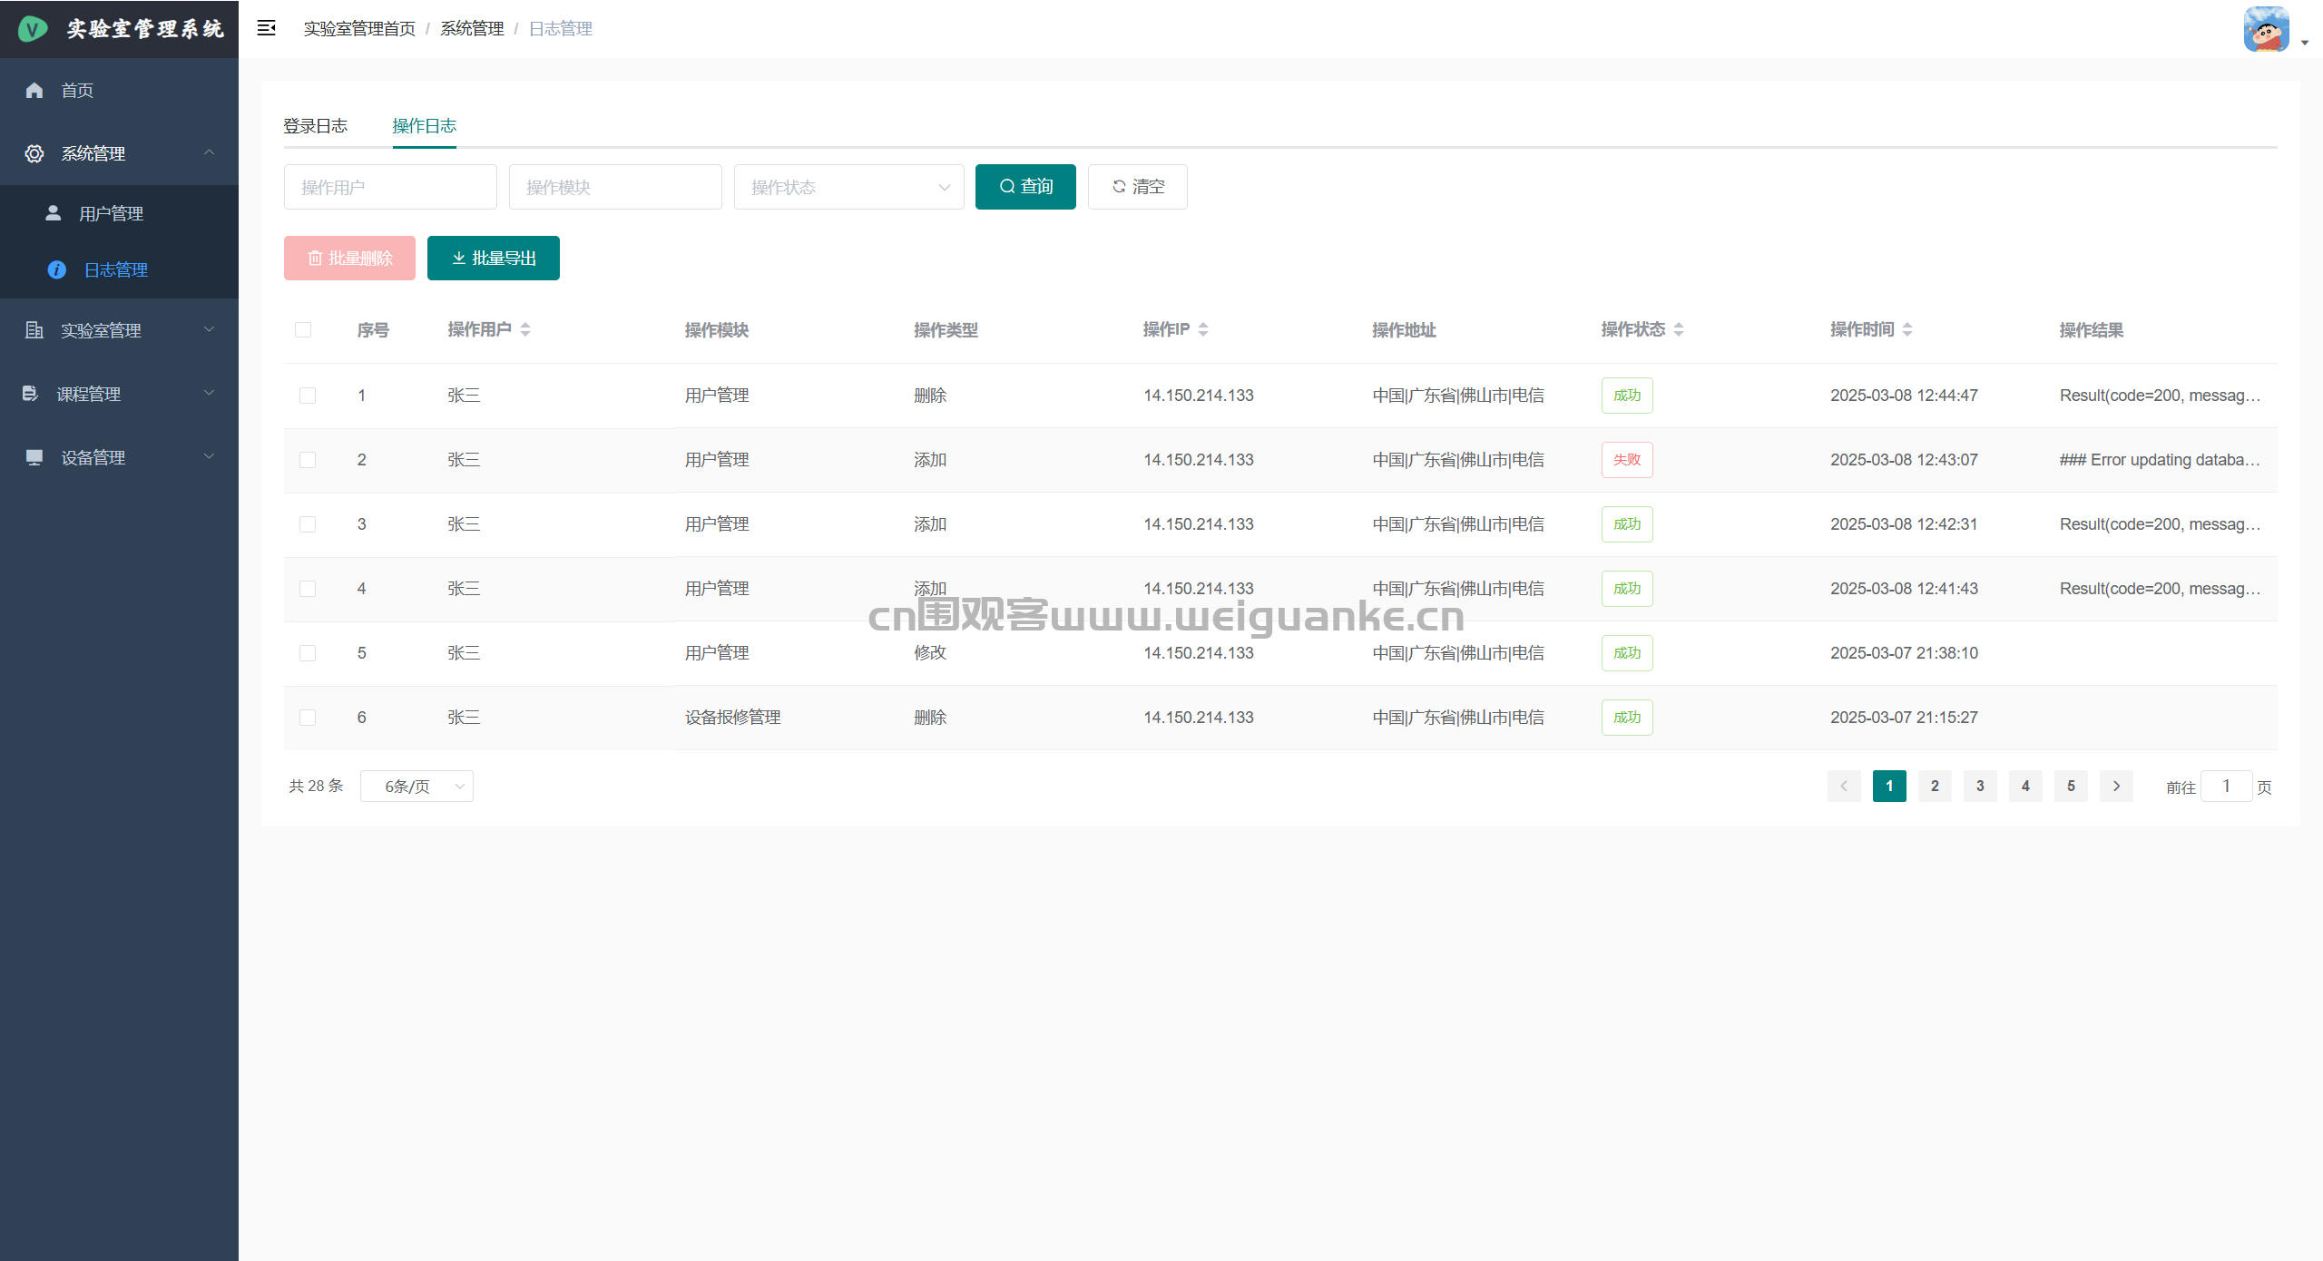Click the 查询 search button
The image size is (2323, 1261).
tap(1025, 187)
